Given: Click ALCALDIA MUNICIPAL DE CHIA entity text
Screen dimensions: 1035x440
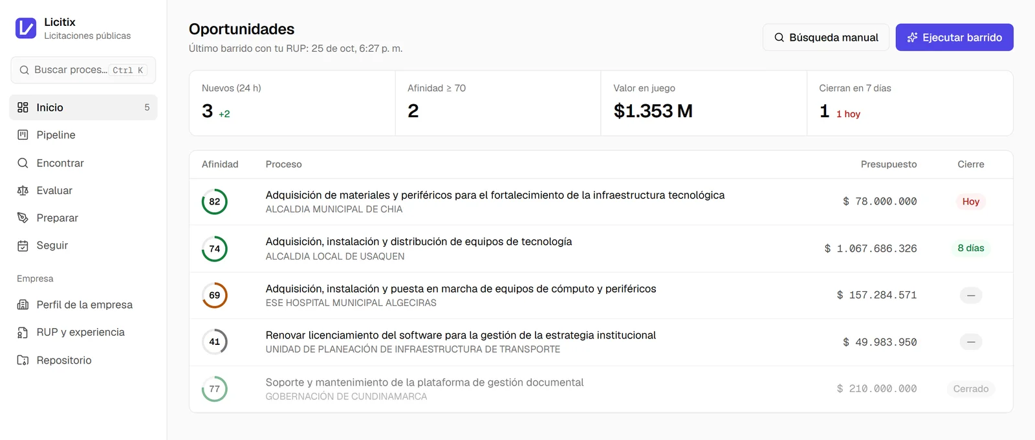Looking at the screenshot, I should click(x=334, y=210).
